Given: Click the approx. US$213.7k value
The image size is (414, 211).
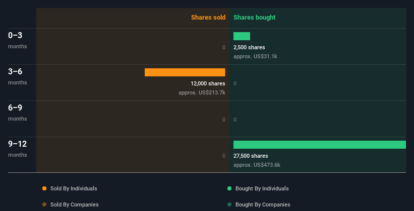Looking at the screenshot, I should coord(202,92).
